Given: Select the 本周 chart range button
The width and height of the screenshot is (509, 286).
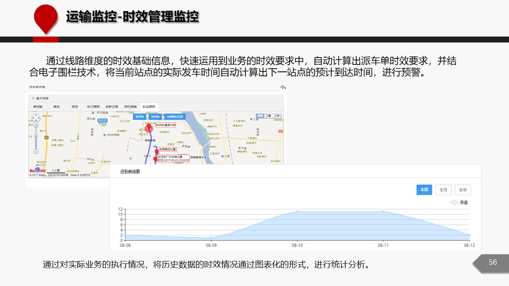Looking at the screenshot, I should click(424, 190).
